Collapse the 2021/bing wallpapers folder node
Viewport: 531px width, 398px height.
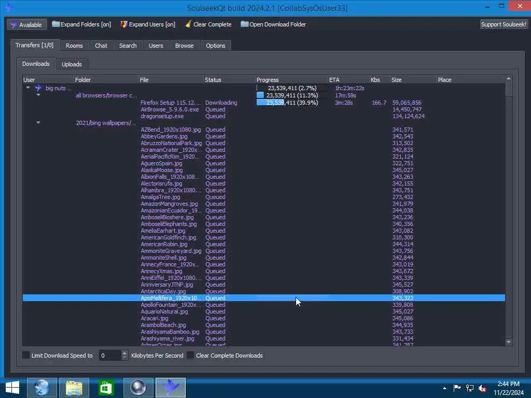[x=38, y=122]
